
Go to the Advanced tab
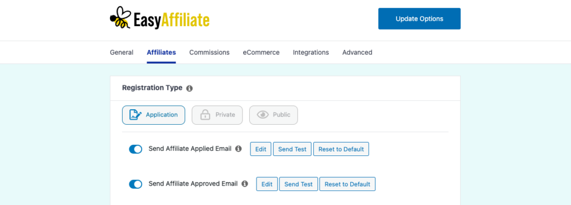(357, 52)
